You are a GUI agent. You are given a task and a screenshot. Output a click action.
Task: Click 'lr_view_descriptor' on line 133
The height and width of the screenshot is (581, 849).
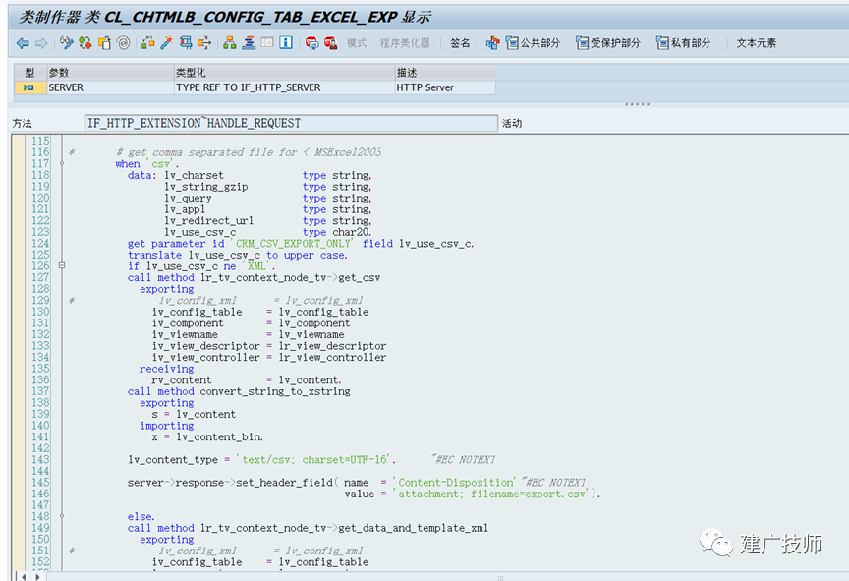click(332, 346)
